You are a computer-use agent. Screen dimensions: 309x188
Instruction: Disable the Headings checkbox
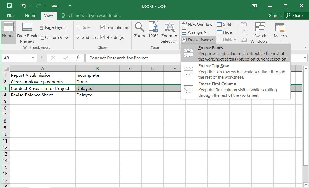point(103,38)
